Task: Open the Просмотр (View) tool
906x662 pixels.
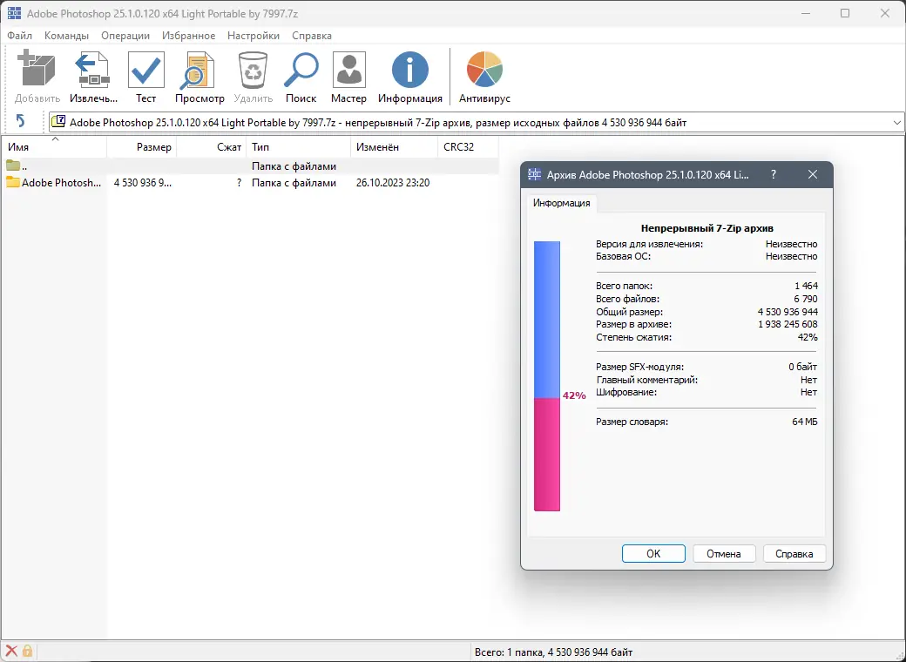Action: [x=199, y=70]
